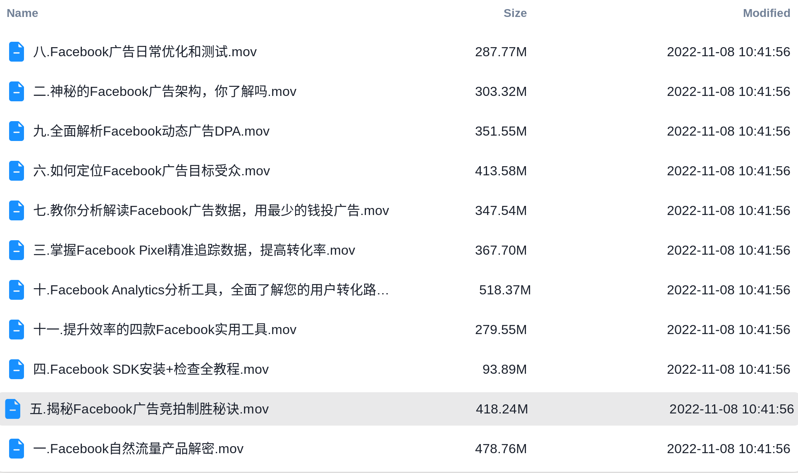Select the file icon beside 三.掌握Facebook Pixel精准追踪数据

pos(17,250)
